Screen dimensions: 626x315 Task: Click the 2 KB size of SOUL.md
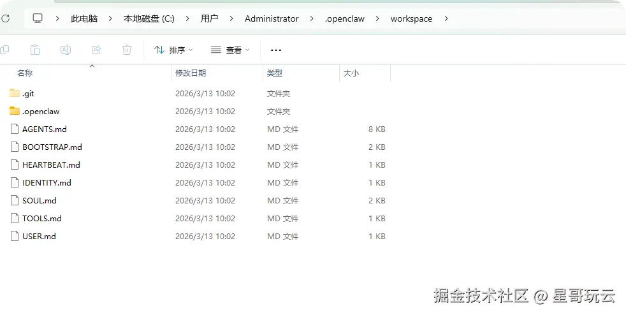tap(377, 200)
